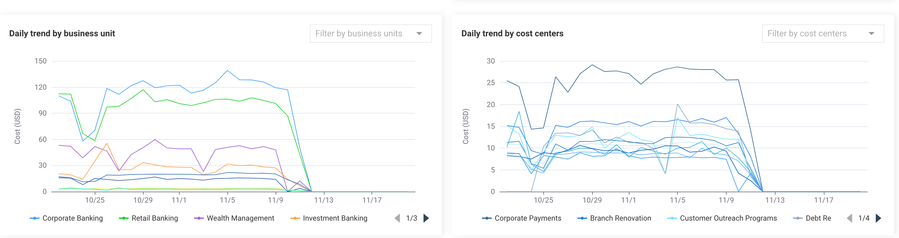The width and height of the screenshot is (899, 238).
Task: Open the Filter by cost centers dropdown
Action: pos(823,34)
